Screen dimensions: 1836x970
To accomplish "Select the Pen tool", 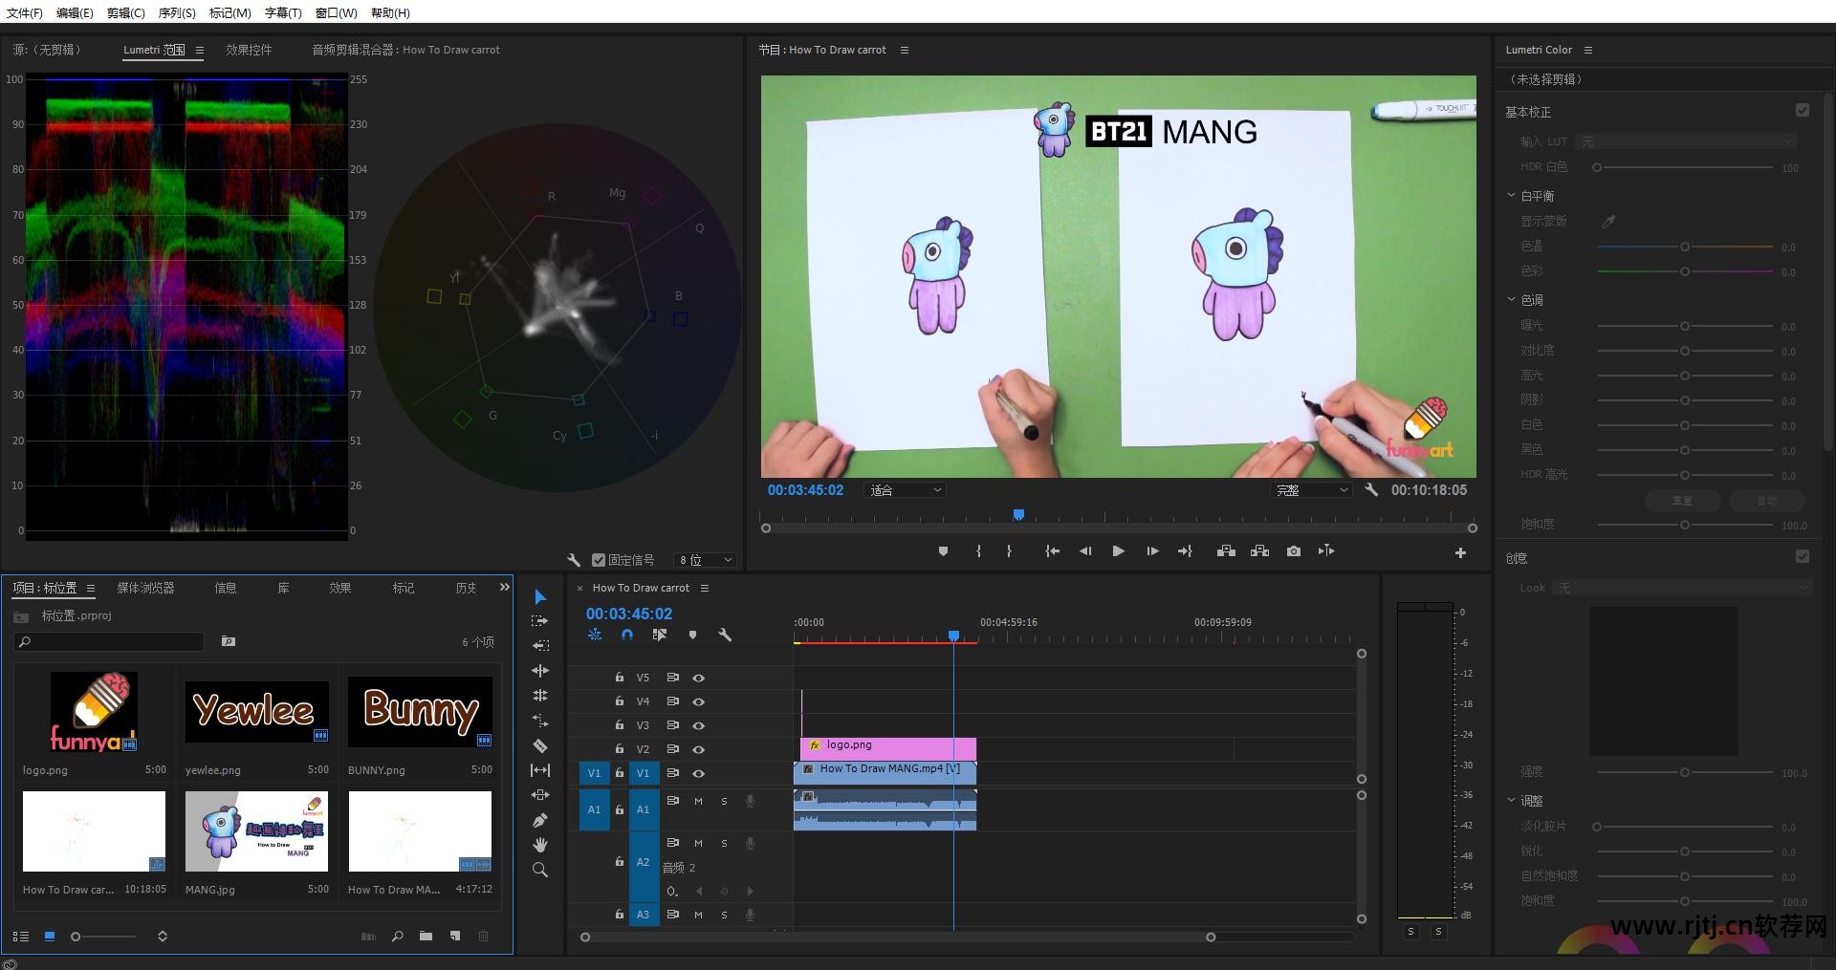I will pos(540,820).
